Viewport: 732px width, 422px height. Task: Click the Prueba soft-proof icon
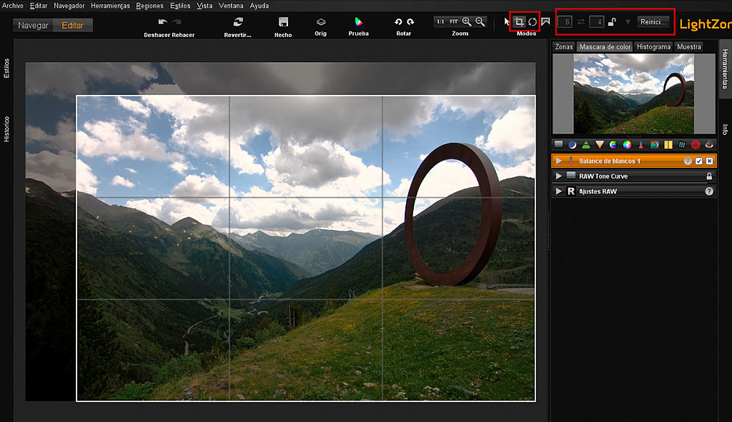(357, 21)
